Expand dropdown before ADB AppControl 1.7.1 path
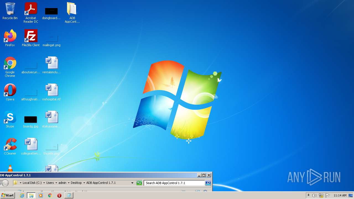Viewport: 354px width, 199px height. coord(84,183)
